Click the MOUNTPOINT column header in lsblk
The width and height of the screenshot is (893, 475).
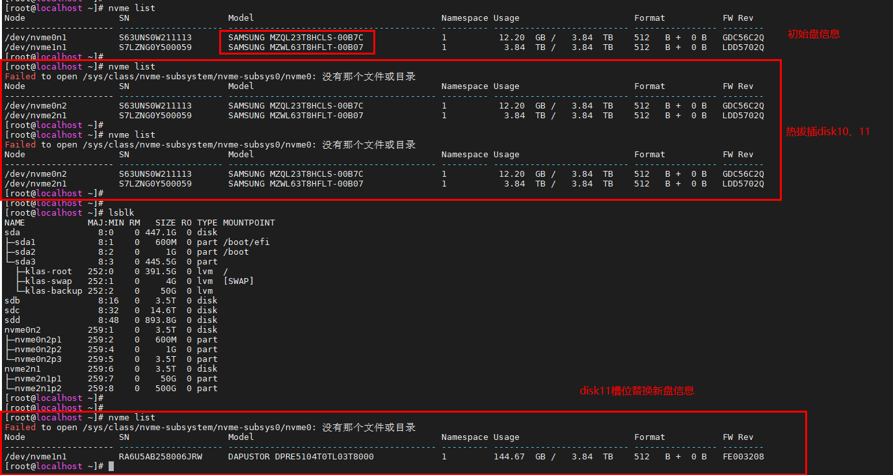pos(248,222)
